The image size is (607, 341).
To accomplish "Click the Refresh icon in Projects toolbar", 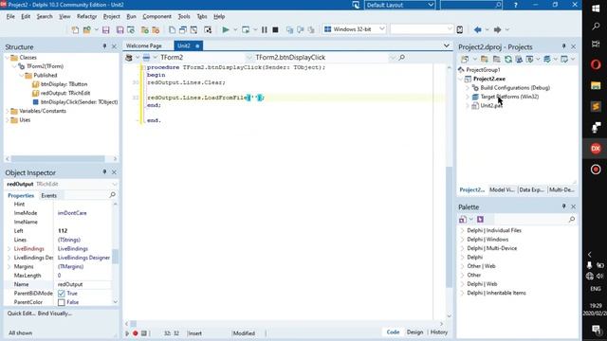I will (508, 59).
